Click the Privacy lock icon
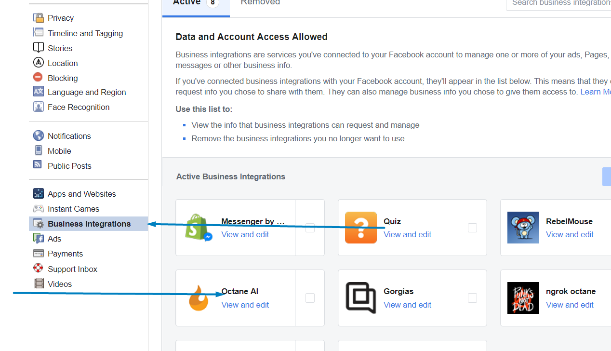 pos(38,18)
